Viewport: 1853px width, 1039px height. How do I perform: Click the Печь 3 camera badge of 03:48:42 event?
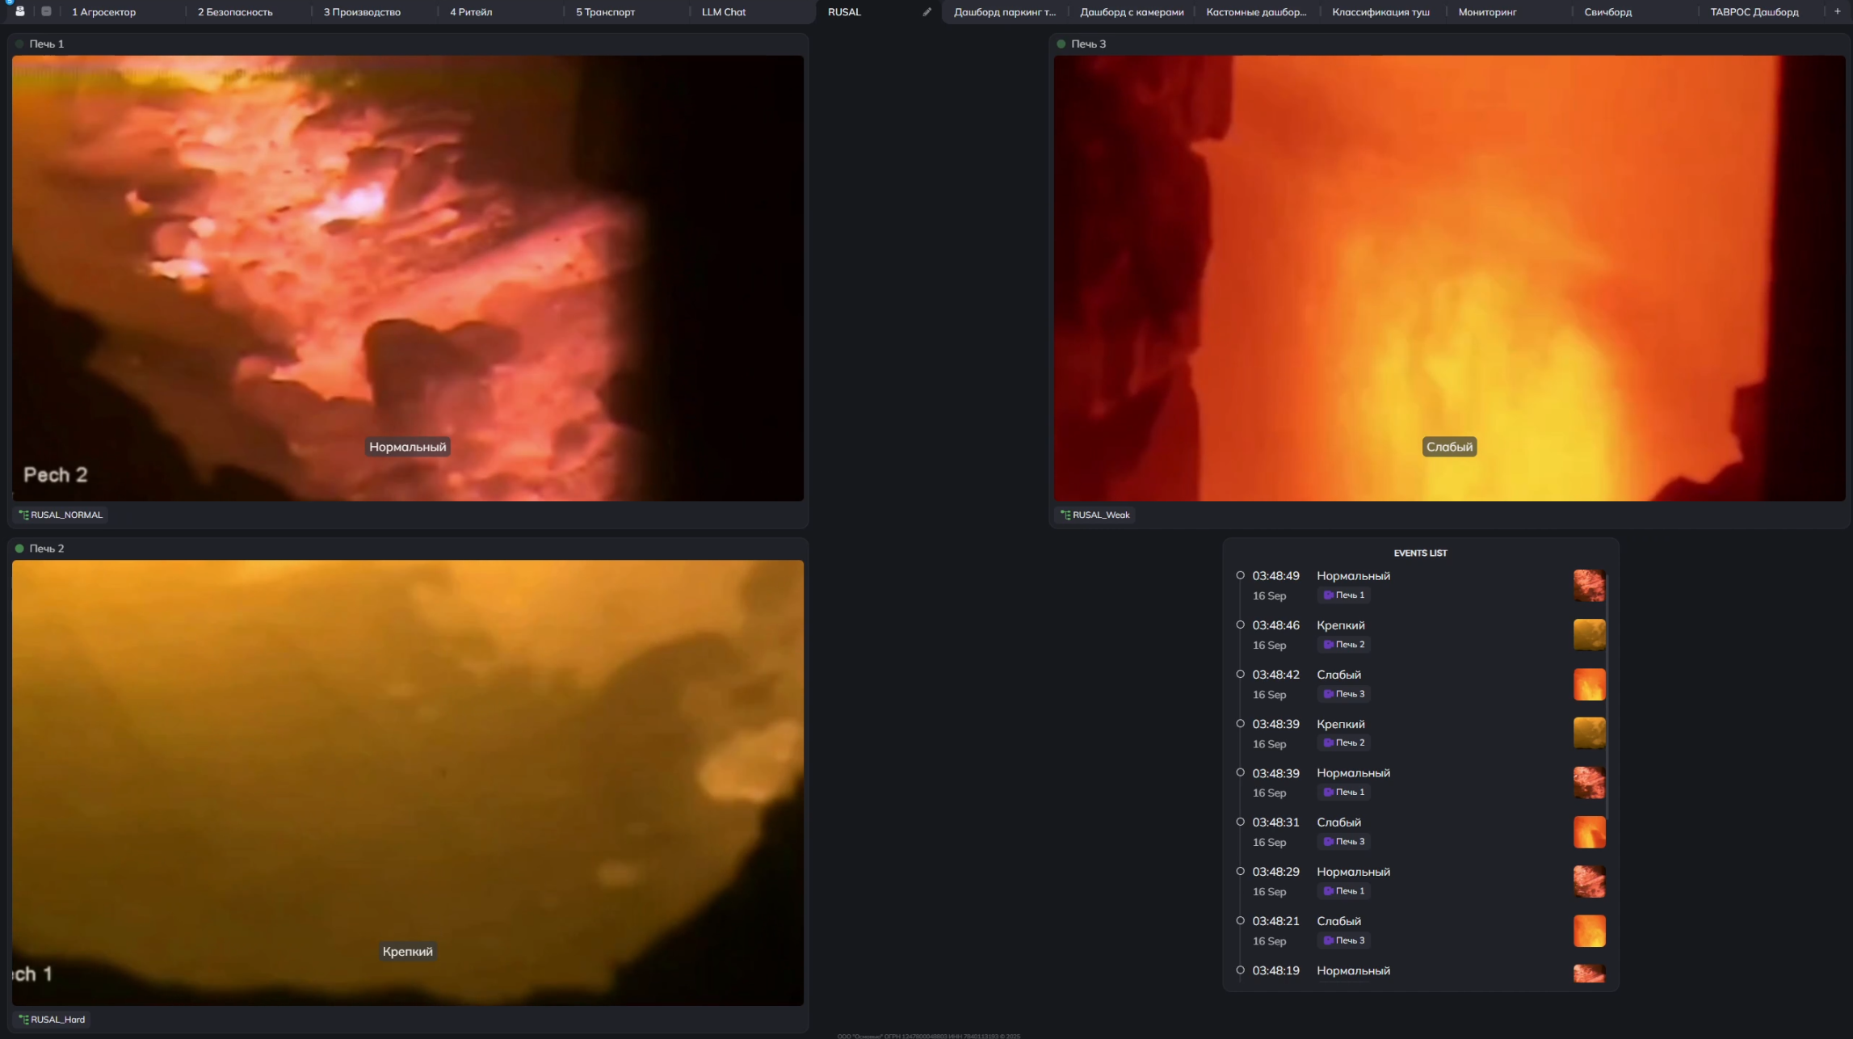(x=1344, y=694)
